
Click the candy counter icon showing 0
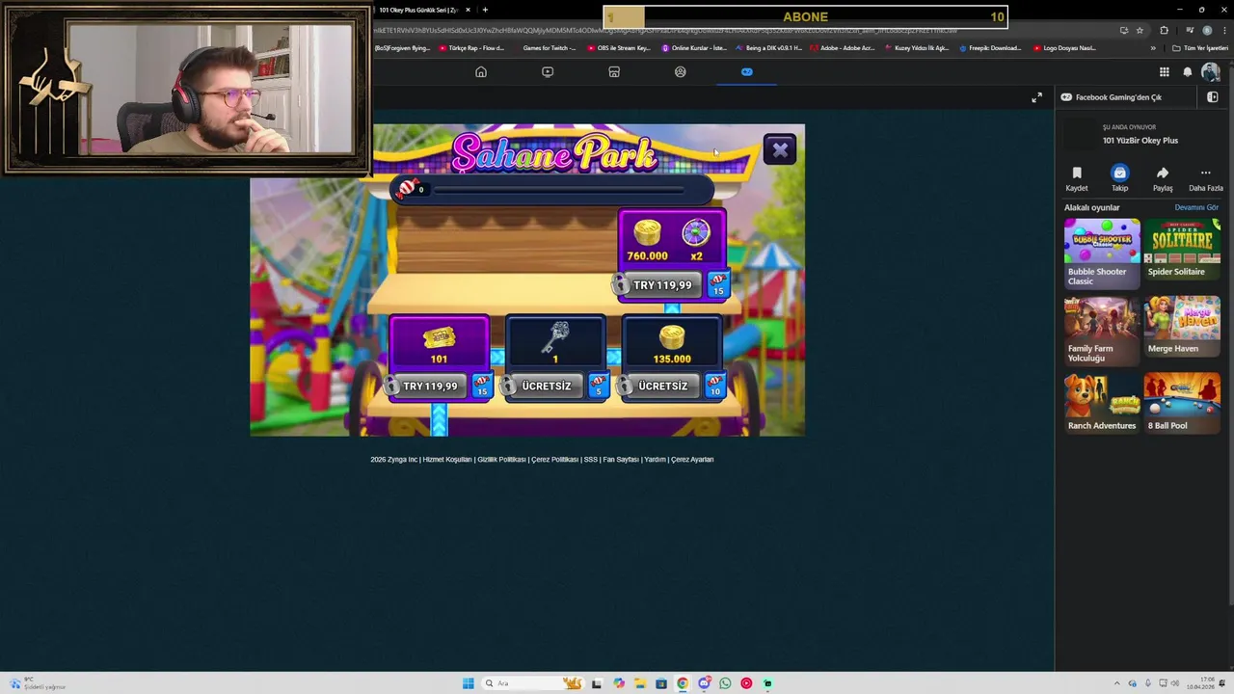point(407,189)
